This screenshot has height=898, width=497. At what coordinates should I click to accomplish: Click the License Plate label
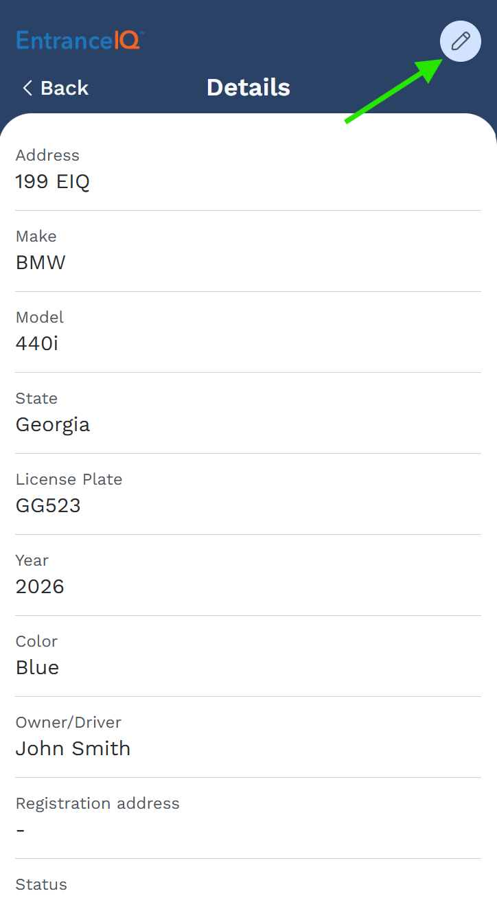[x=69, y=479]
